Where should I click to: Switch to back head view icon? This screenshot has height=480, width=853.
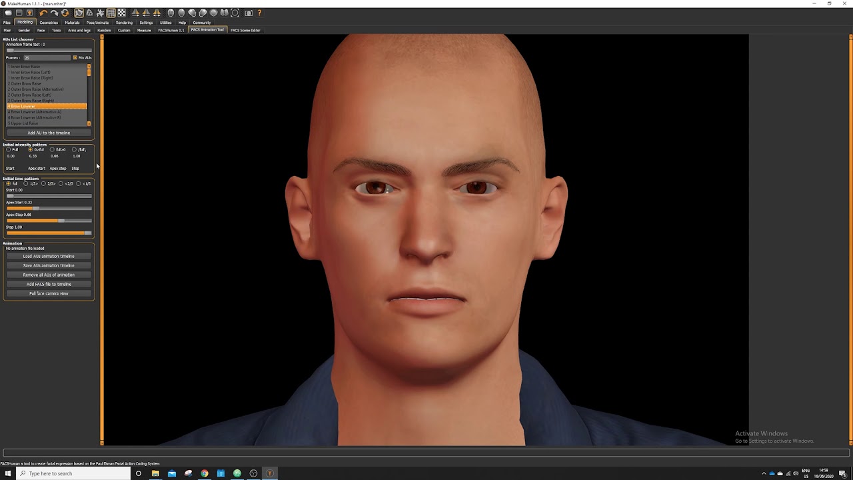point(181,13)
